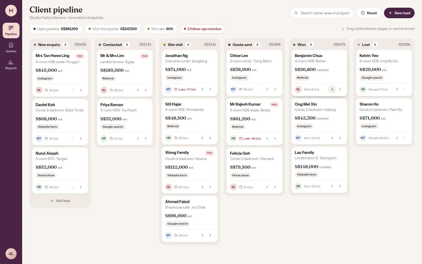Move Ahmad Faizal card forward a stage
The image size is (422, 264).
210,235
